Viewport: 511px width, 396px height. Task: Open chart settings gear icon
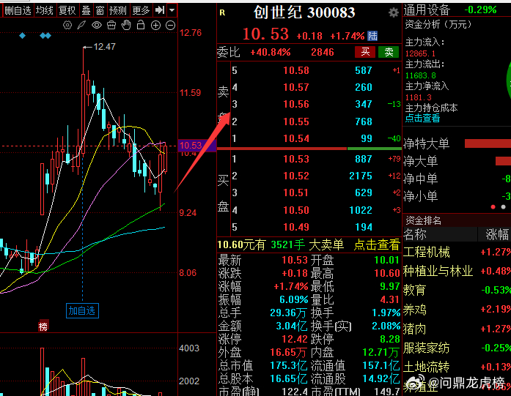67,25
